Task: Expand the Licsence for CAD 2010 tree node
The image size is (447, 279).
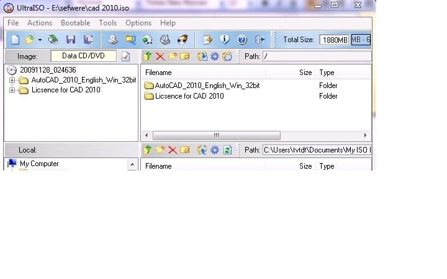Action: (x=12, y=90)
